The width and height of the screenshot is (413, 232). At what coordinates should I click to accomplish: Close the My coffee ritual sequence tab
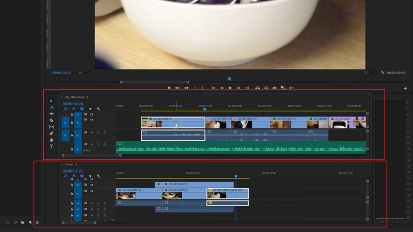coord(62,97)
